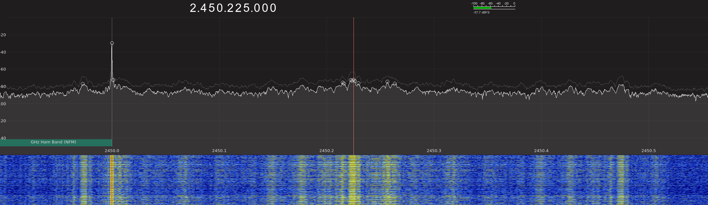The width and height of the screenshot is (708, 205).
Task: Click the -60 dB label on the amplitude axis
Action: click(x=3, y=69)
